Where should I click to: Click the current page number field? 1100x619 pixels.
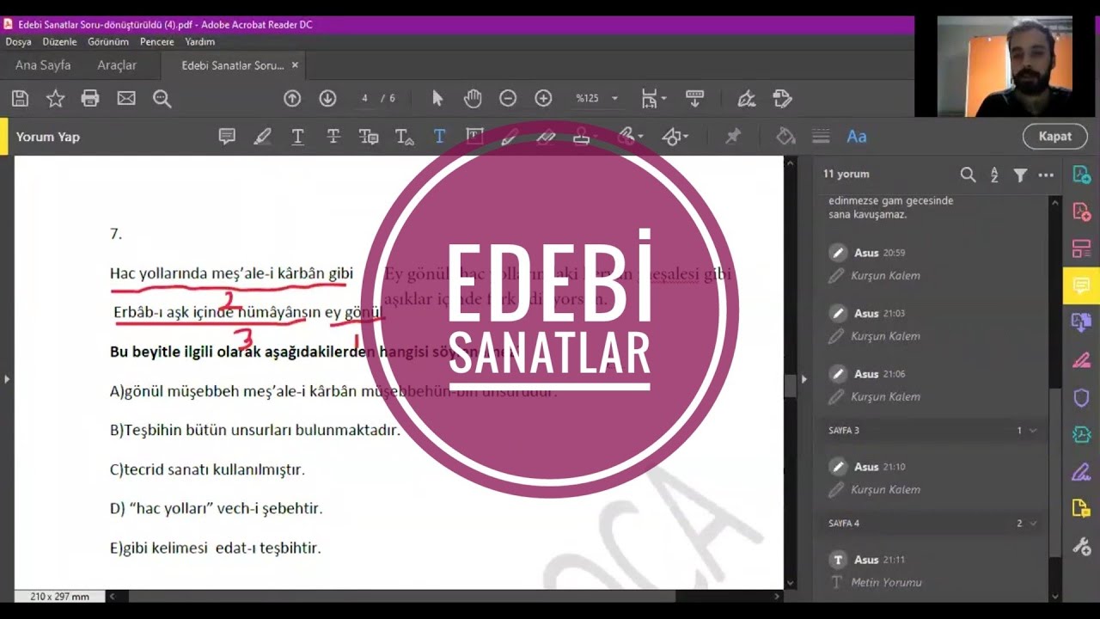pos(364,99)
